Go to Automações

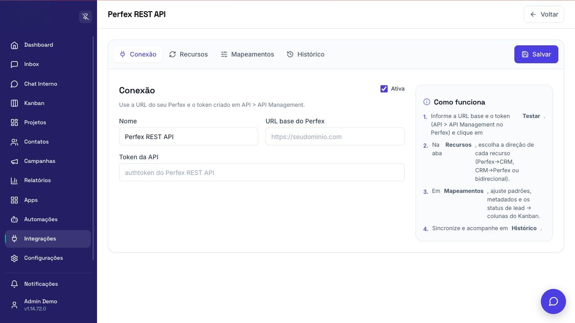pos(48,219)
